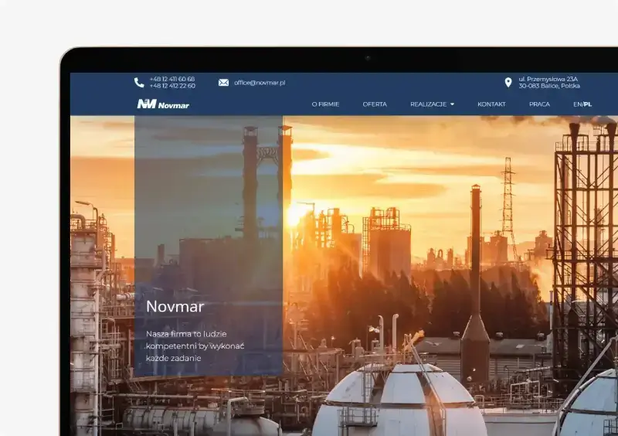Click the laptop webcam at top bezel

click(x=368, y=58)
